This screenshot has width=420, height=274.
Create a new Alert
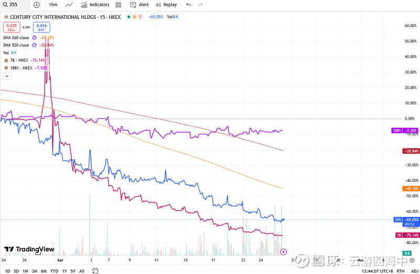tap(139, 5)
